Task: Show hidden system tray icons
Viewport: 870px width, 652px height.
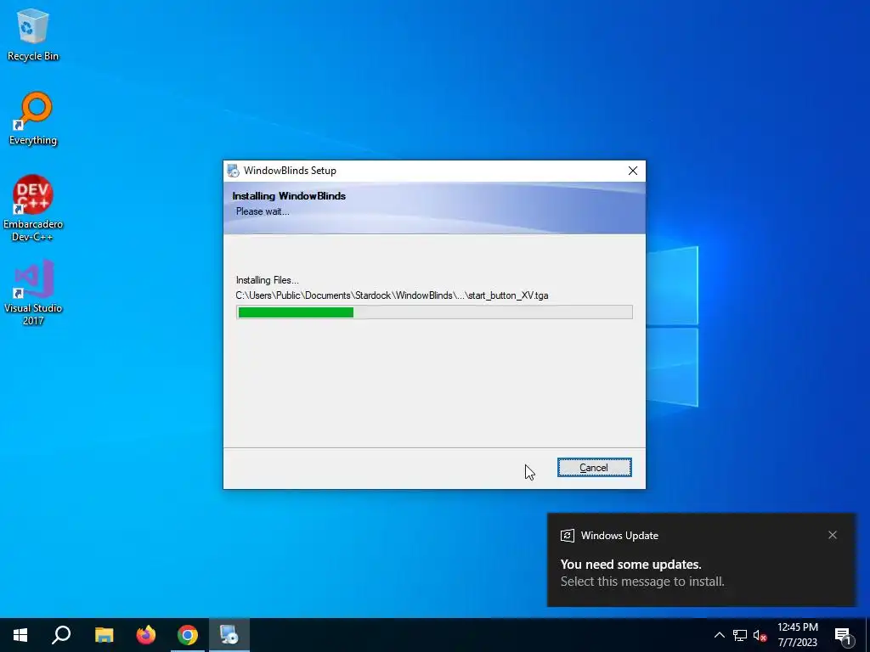Action: (719, 635)
